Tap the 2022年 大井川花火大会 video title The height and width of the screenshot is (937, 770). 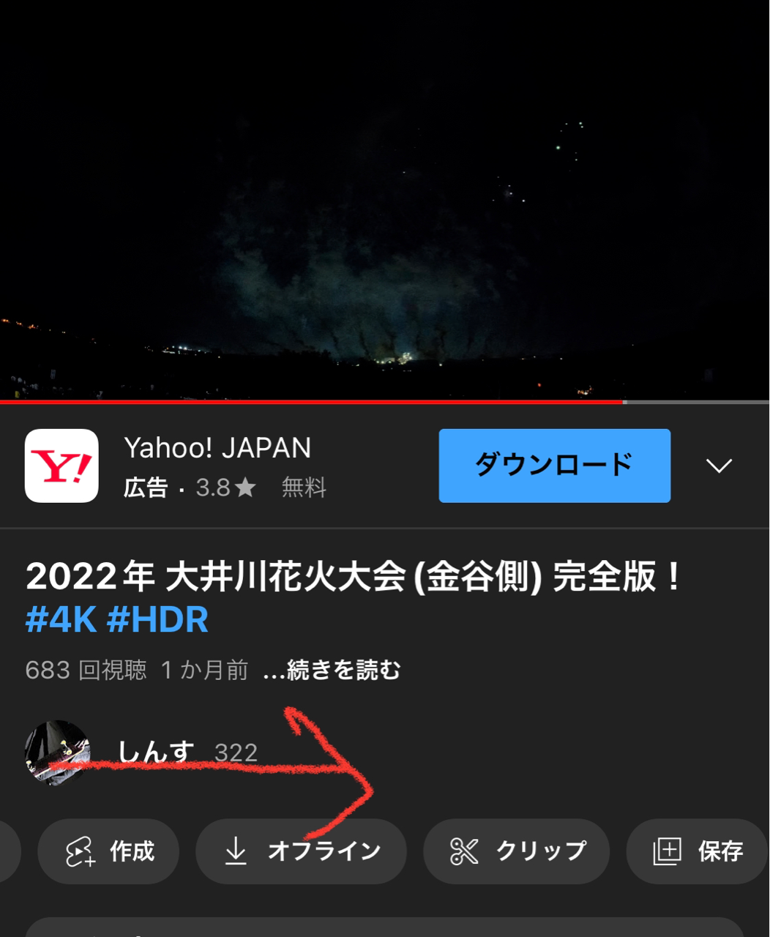tap(354, 577)
